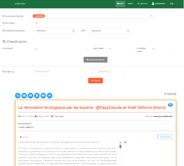The width and height of the screenshot is (184, 166).
Task: Clear the 01/01/2025 start date
Action: point(73,31)
